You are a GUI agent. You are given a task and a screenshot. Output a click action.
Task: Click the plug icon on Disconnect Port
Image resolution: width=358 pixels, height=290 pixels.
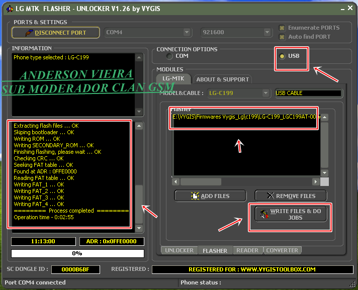[29, 33]
